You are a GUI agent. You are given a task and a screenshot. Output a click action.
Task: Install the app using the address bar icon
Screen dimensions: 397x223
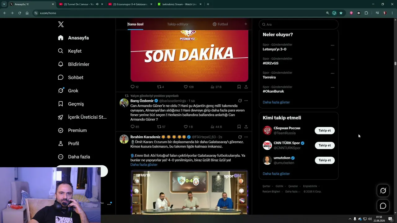[x=334, y=13]
